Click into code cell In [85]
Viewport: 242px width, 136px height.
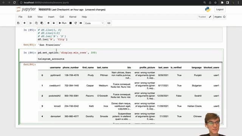coord(130,35)
